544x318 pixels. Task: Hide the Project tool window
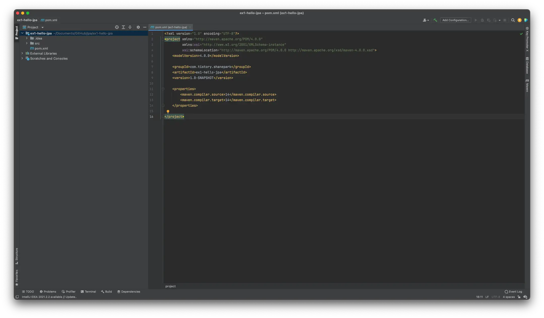(145, 27)
